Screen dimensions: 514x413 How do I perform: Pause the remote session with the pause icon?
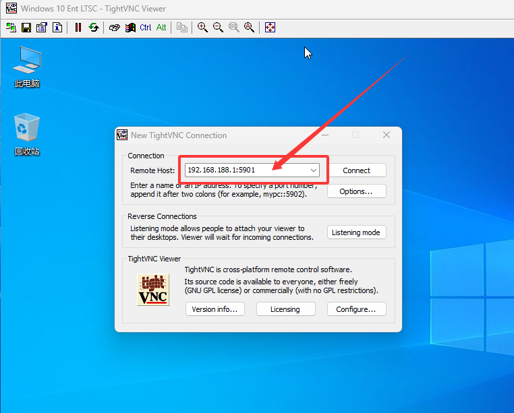[x=78, y=28]
